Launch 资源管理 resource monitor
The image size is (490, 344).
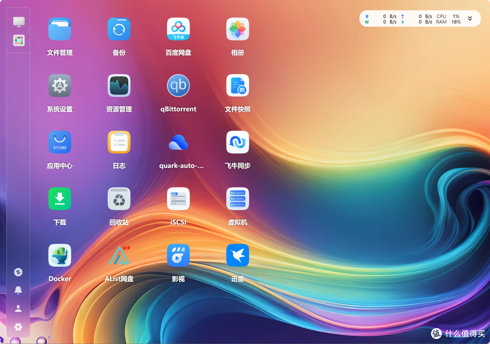[x=119, y=86]
